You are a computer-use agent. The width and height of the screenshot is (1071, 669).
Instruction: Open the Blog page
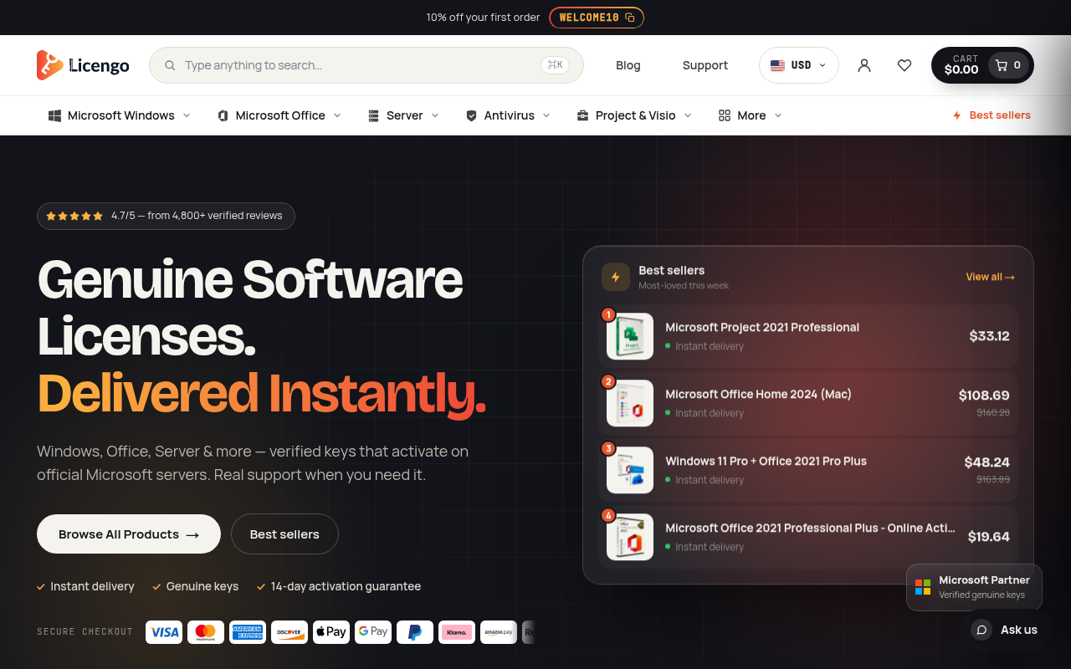pos(628,65)
